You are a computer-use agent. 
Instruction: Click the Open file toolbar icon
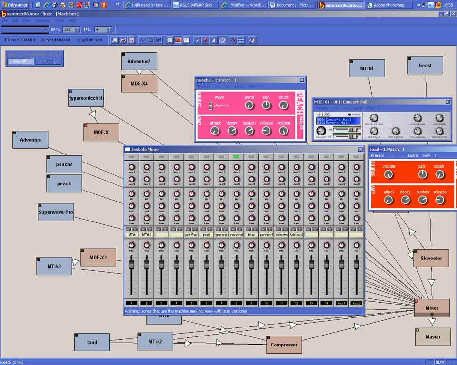coord(123,40)
